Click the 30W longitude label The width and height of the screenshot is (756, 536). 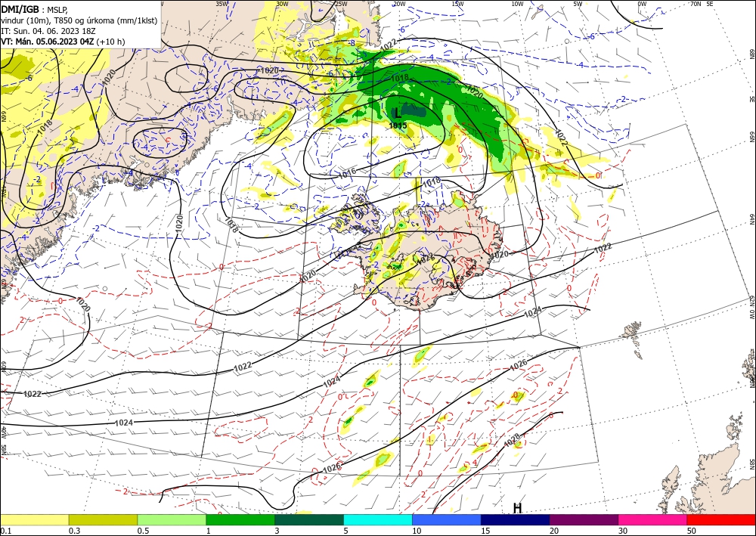pos(282,4)
